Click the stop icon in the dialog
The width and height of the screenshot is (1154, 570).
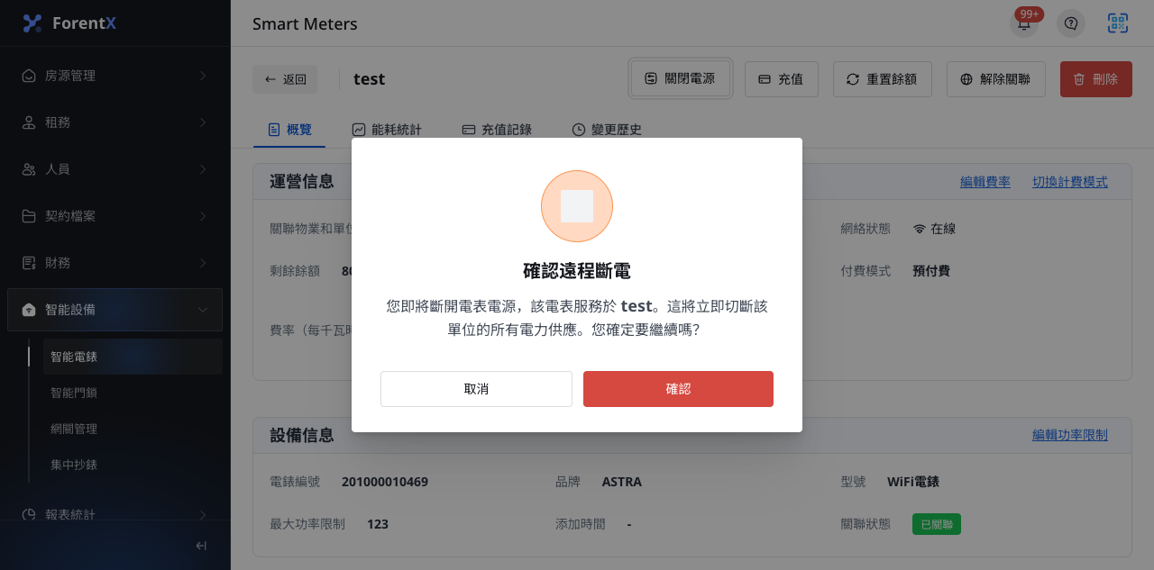click(x=577, y=206)
